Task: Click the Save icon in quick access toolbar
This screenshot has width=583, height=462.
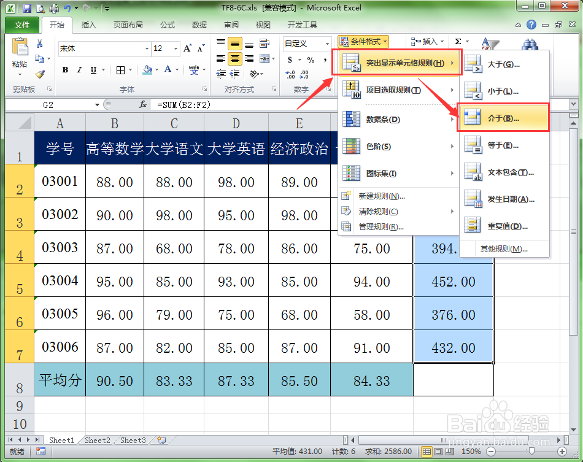Action: pyautogui.click(x=27, y=8)
